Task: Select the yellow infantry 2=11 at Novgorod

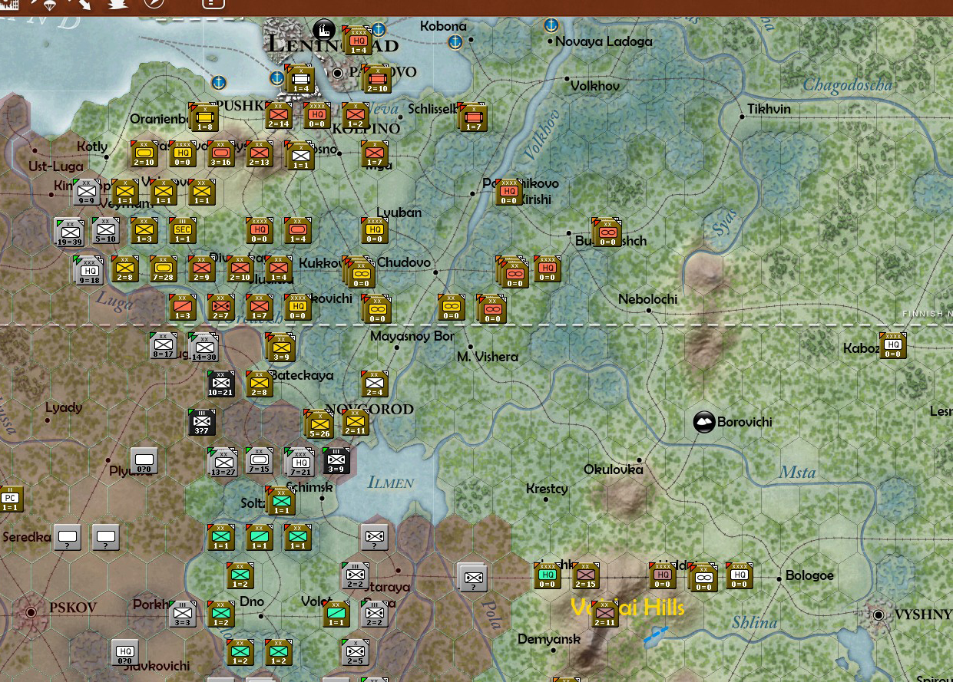Action: pyautogui.click(x=355, y=422)
